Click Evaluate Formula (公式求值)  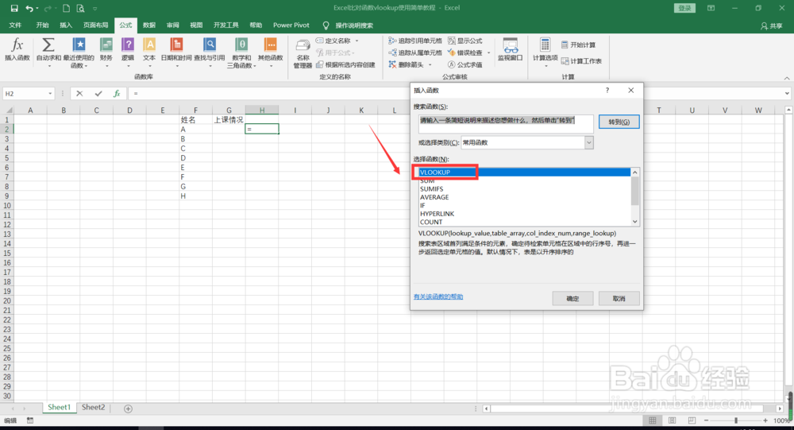(464, 64)
